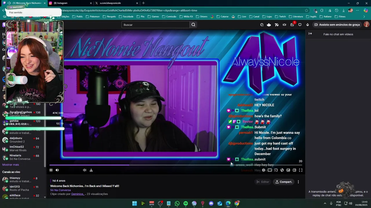Open the Literatura bookmarks folder
The width and height of the screenshot is (371, 208).
pyautogui.click(x=296, y=16)
